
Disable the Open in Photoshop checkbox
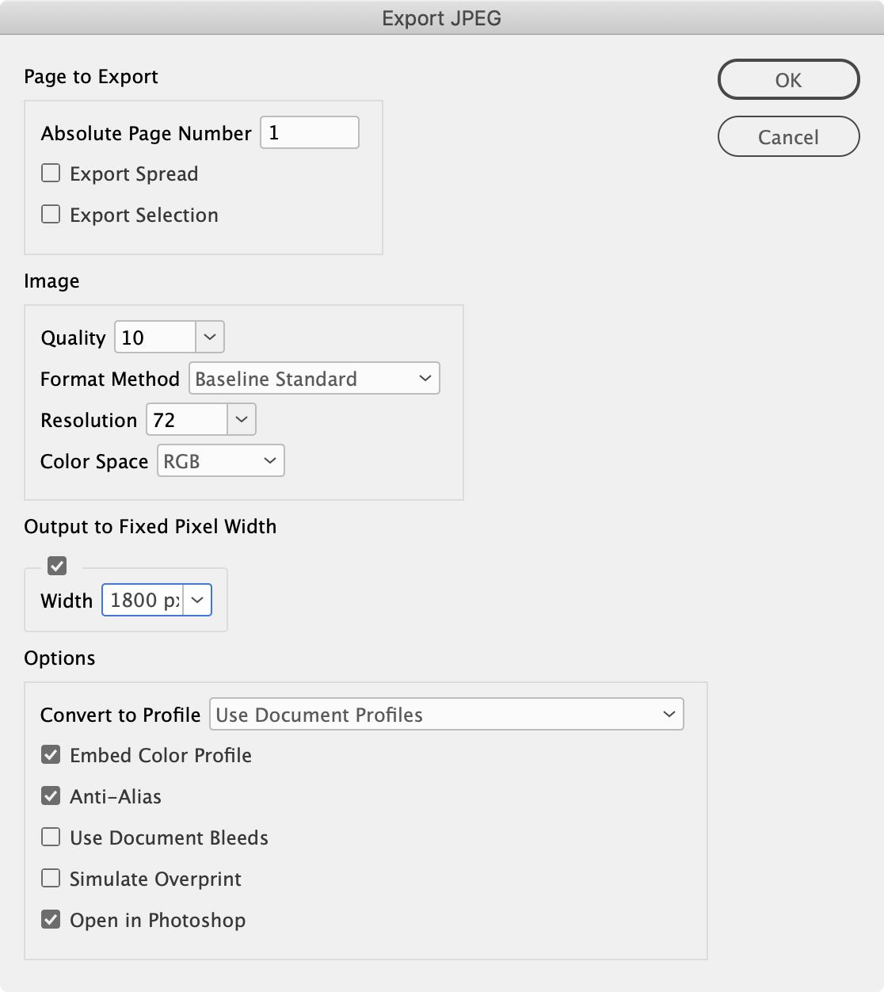50,919
